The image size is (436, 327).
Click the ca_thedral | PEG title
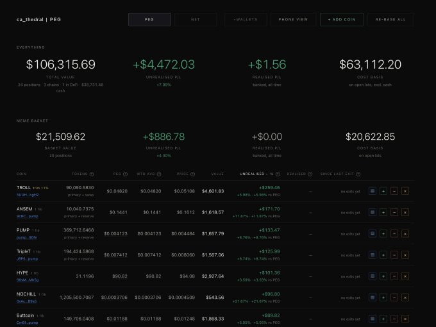tap(38, 19)
